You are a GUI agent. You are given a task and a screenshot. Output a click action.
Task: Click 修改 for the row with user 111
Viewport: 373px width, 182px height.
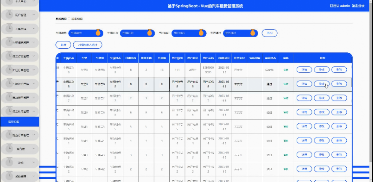point(322,70)
